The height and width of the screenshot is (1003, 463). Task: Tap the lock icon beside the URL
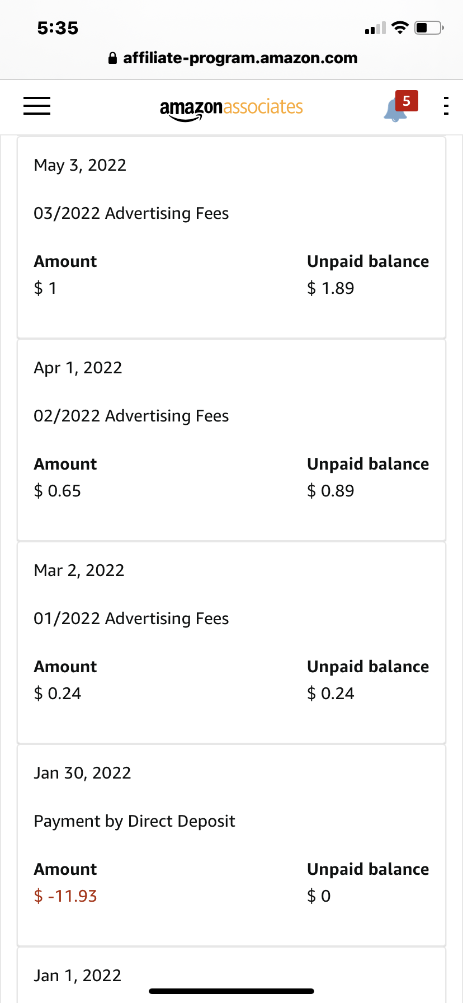tap(112, 58)
